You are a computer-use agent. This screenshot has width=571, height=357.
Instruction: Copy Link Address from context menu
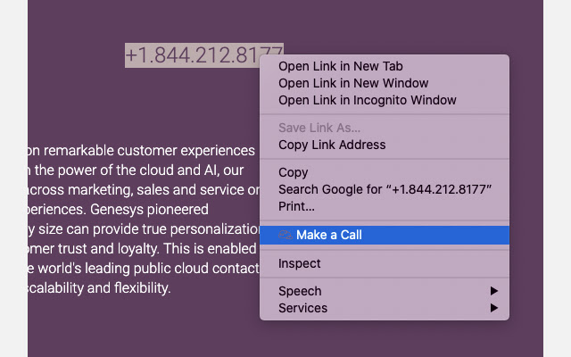point(332,145)
